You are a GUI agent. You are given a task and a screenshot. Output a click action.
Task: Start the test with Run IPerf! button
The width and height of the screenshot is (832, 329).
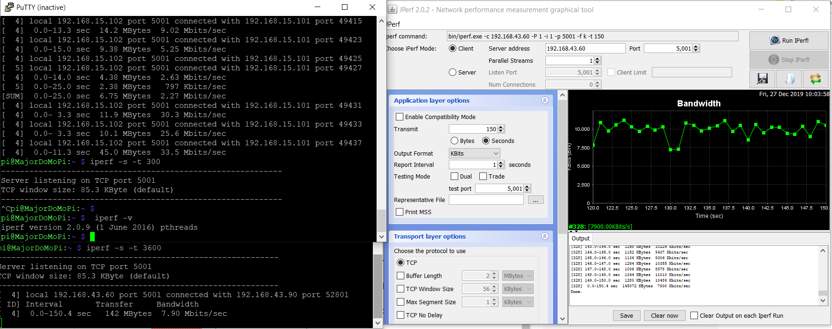tap(789, 40)
